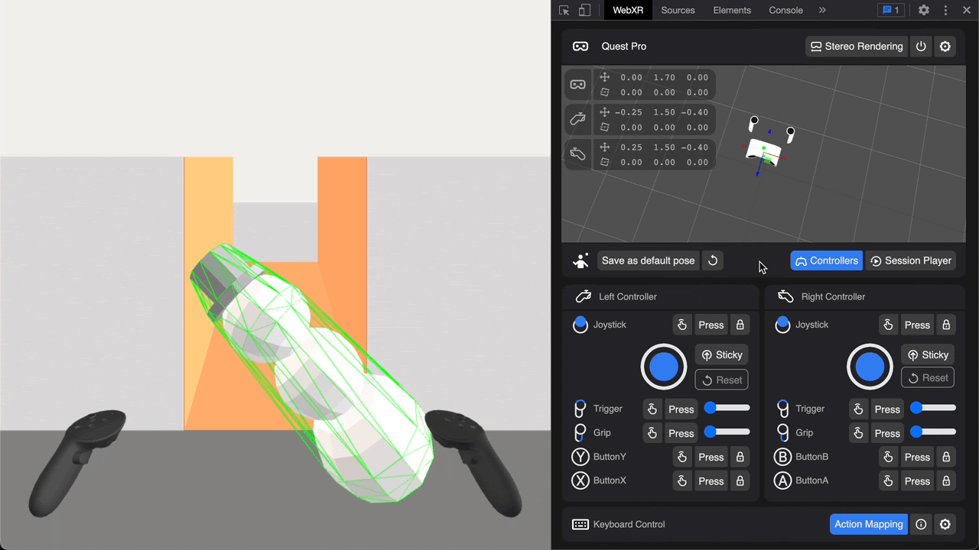The image size is (979, 550).
Task: Click the power icon beside Stereo Rendering
Action: (921, 47)
